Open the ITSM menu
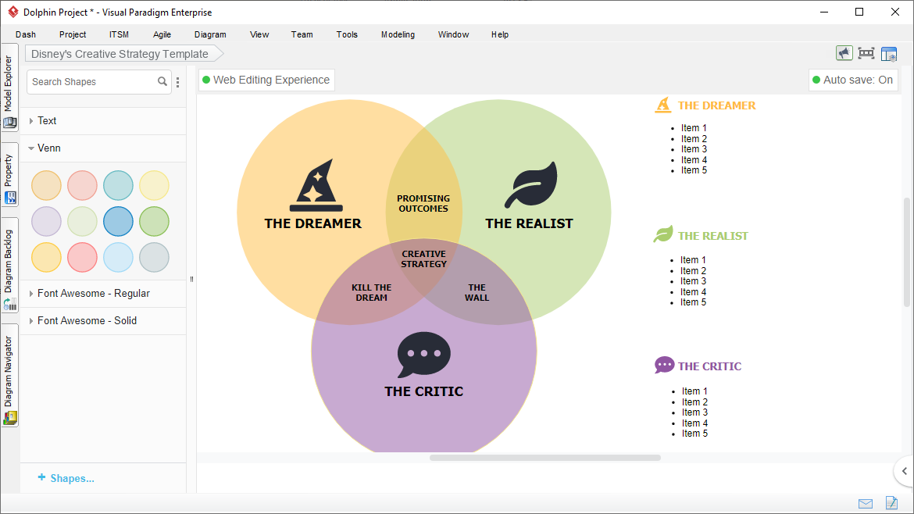 point(119,34)
